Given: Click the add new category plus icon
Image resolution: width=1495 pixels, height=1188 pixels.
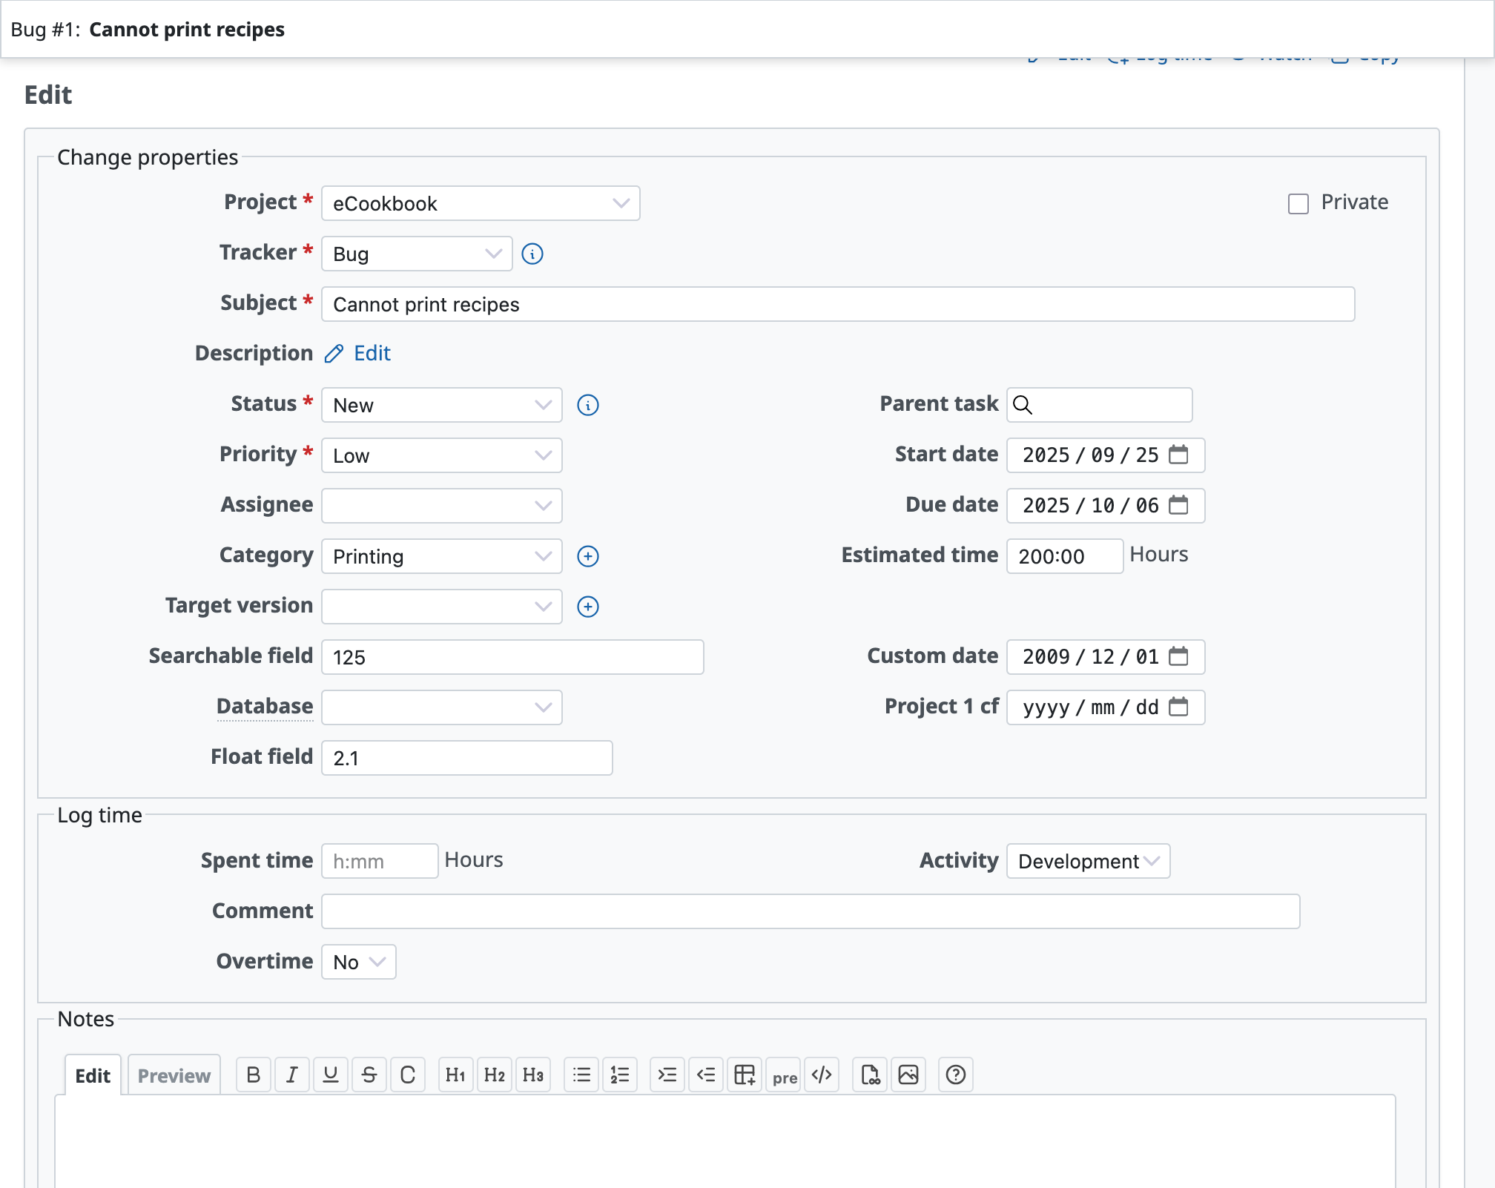Looking at the screenshot, I should (x=588, y=556).
